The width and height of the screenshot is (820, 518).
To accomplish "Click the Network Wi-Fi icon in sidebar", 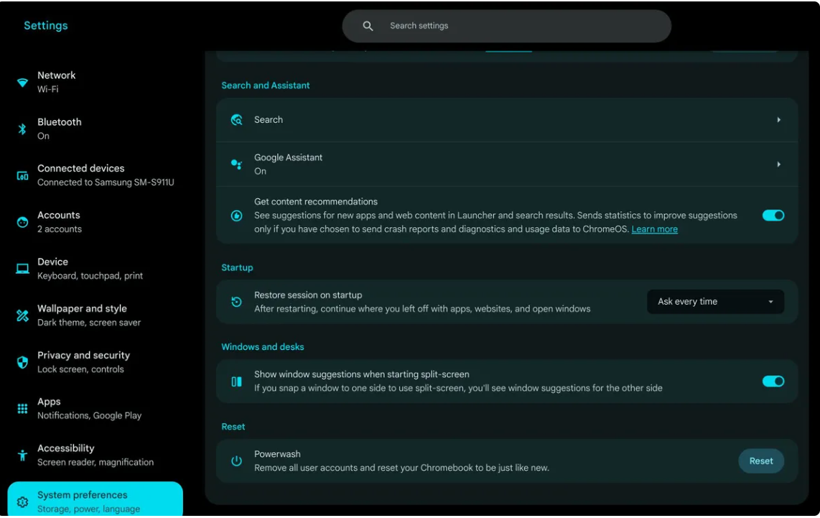I will (x=22, y=82).
